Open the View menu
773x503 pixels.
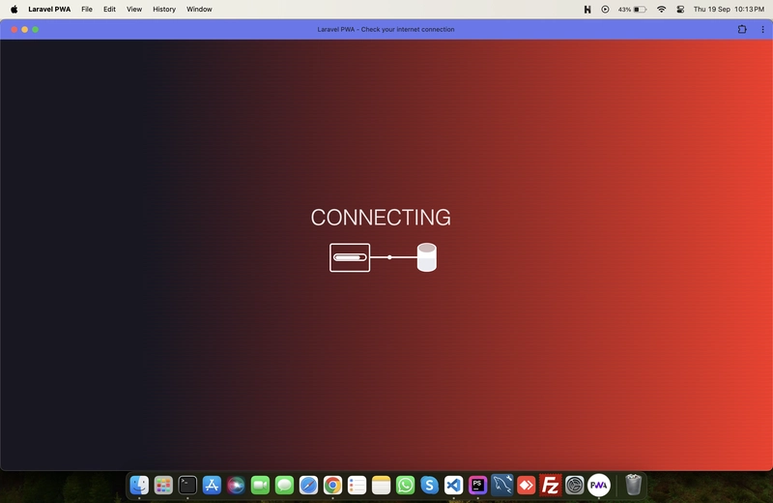coord(134,9)
